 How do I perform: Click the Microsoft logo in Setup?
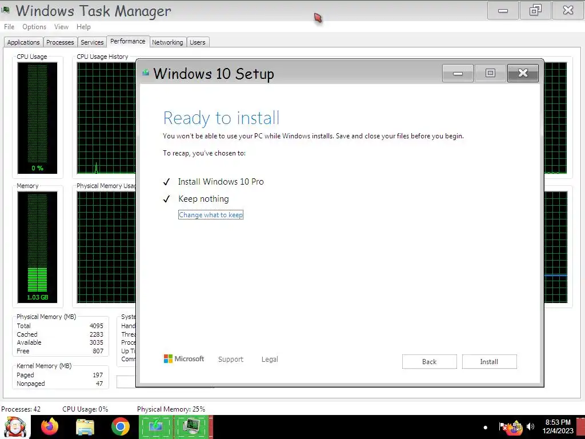(x=184, y=359)
